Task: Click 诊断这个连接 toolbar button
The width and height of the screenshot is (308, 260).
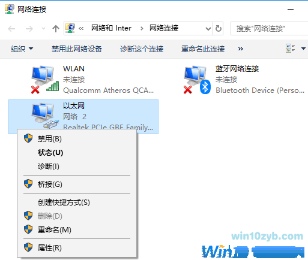Action: 142,49
